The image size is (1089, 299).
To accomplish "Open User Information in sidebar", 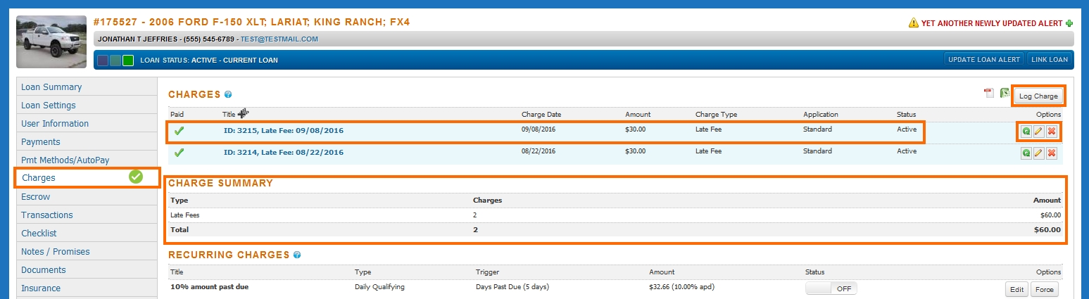I will [x=87, y=124].
